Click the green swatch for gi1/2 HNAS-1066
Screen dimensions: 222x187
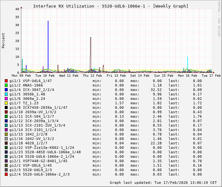[6, 85]
